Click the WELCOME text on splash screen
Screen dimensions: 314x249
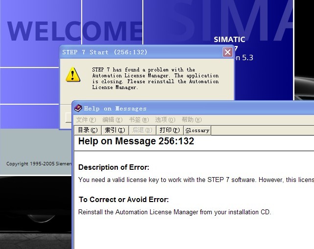(x=73, y=30)
